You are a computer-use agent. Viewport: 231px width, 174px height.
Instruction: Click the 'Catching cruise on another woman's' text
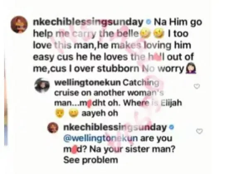click(109, 88)
